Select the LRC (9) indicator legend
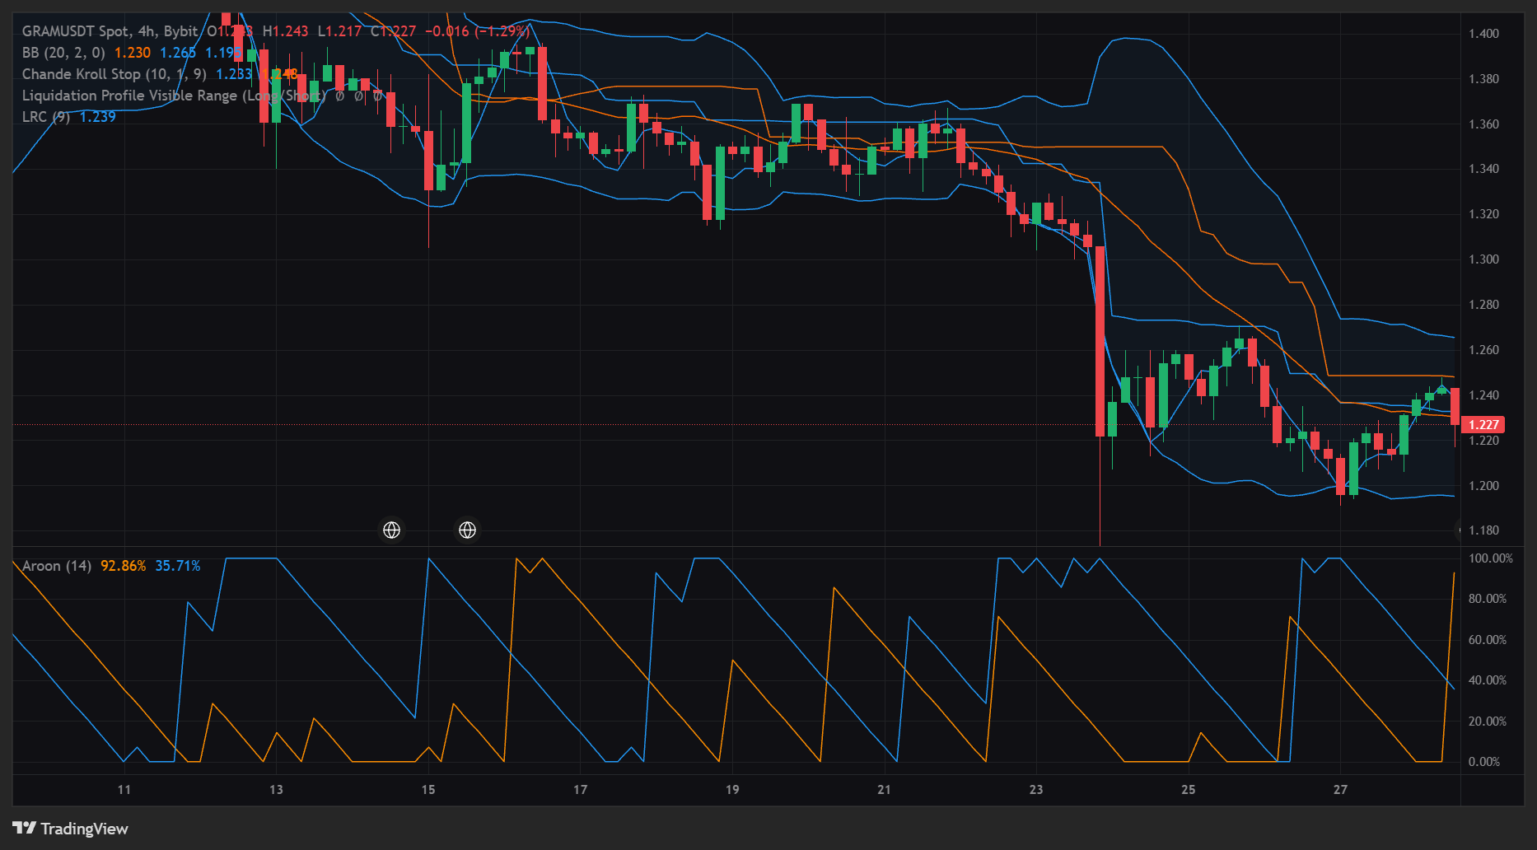 (46, 117)
